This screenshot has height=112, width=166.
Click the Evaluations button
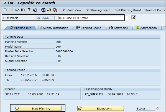click(101, 108)
